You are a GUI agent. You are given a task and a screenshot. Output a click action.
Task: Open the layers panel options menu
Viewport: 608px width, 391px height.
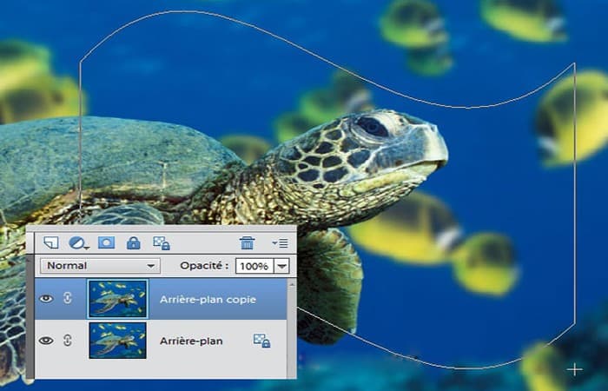[280, 243]
